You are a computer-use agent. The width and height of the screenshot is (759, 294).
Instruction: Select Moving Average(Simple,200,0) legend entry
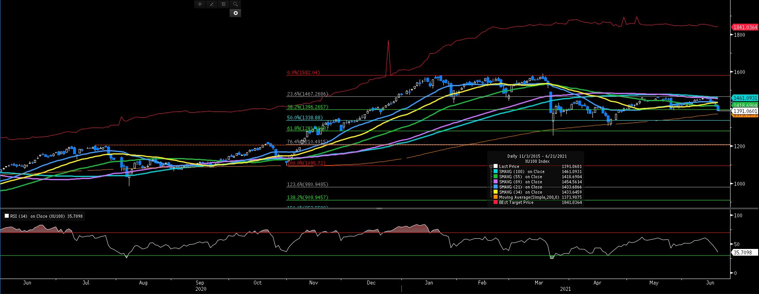coord(529,197)
